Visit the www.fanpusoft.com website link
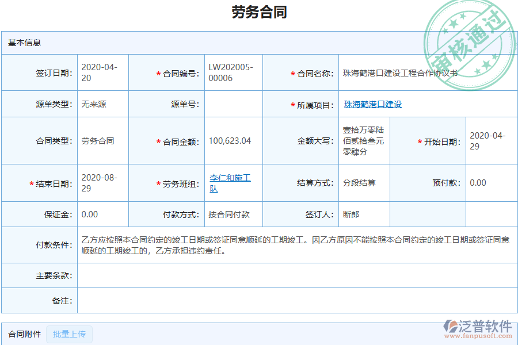 483,336
